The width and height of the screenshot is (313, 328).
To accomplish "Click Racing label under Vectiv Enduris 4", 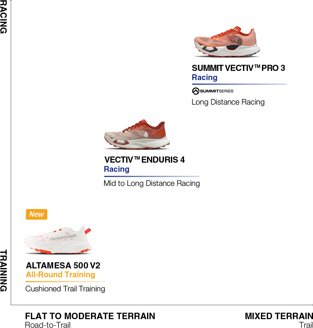I will tap(116, 169).
